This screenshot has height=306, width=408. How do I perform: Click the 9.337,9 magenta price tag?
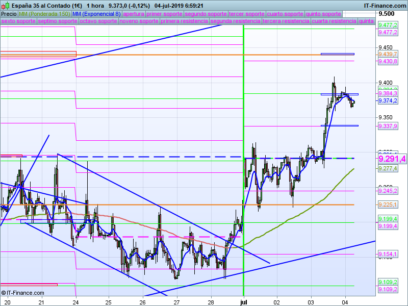coord(388,126)
